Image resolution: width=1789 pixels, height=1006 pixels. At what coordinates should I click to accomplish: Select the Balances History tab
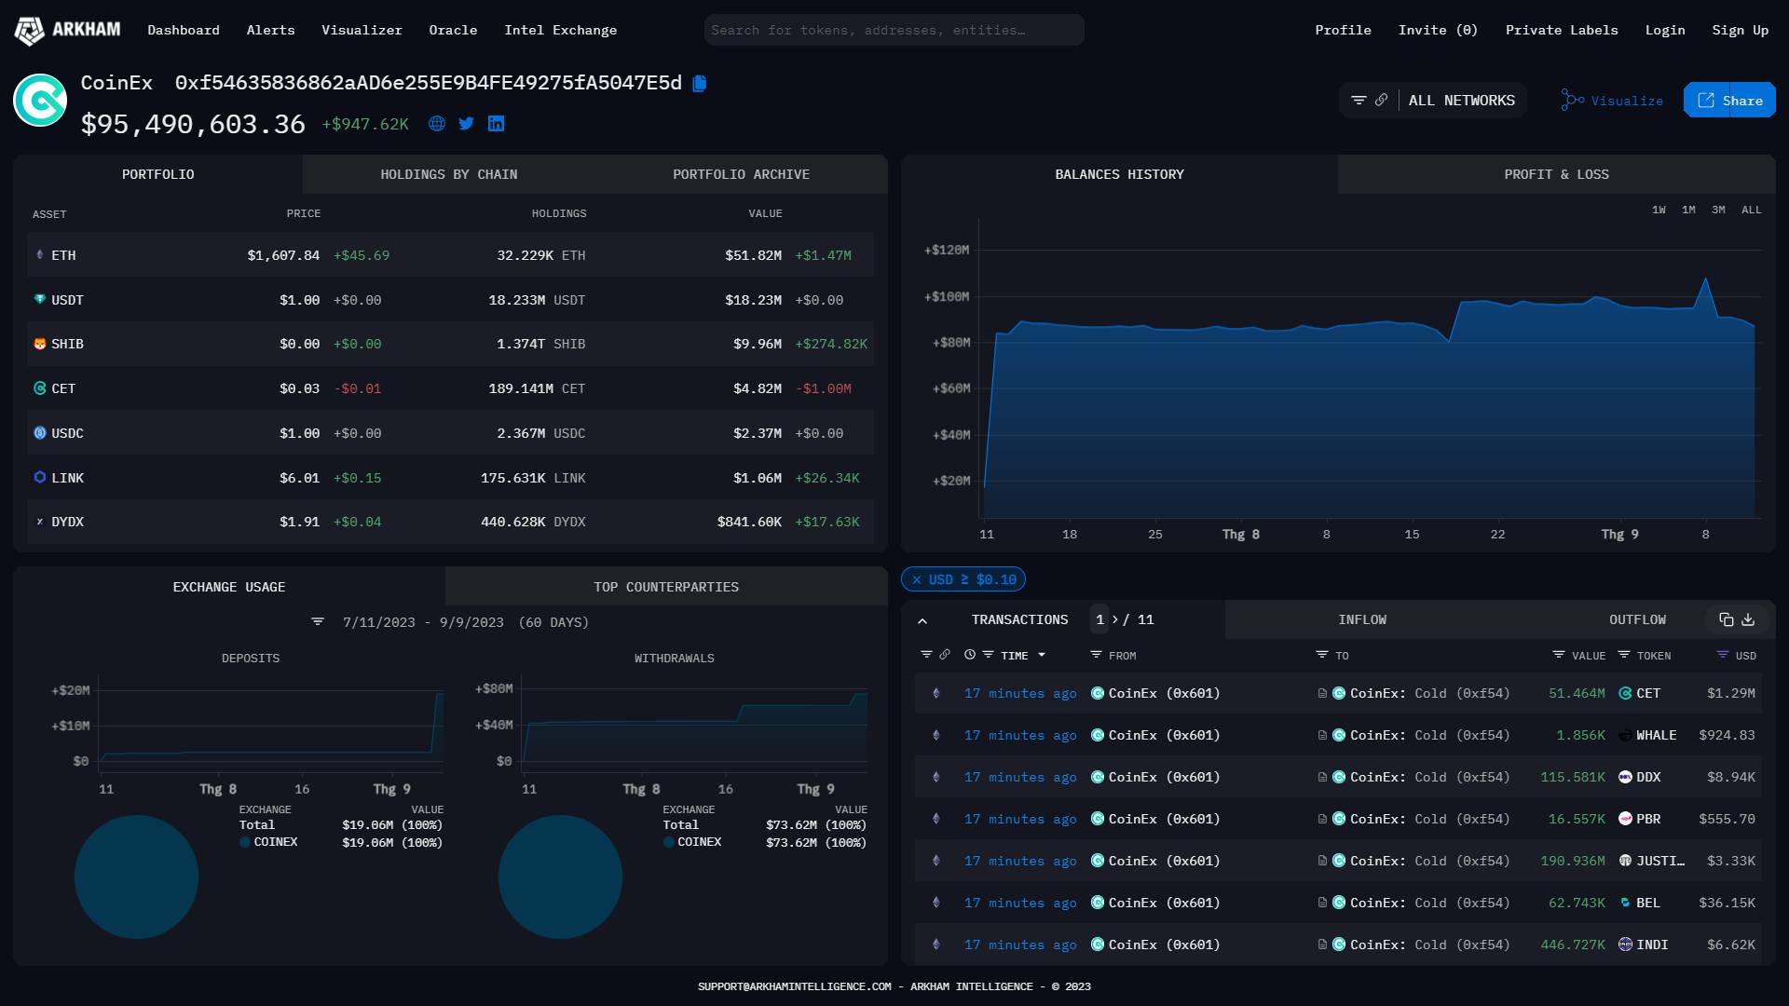point(1120,175)
